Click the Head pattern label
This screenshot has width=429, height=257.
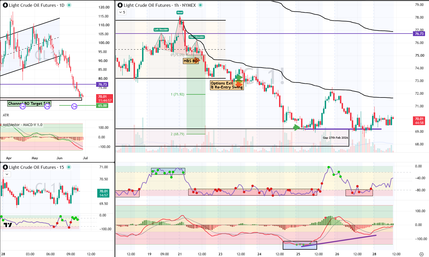coord(180,12)
